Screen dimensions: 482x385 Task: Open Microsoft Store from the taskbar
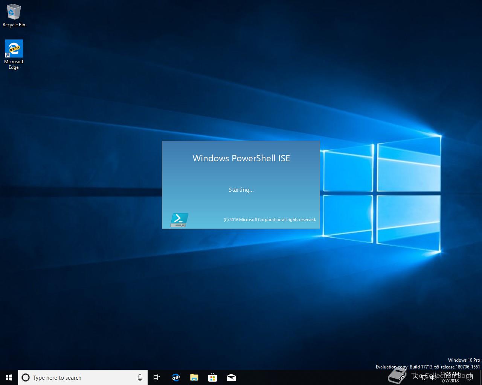[x=212, y=377]
